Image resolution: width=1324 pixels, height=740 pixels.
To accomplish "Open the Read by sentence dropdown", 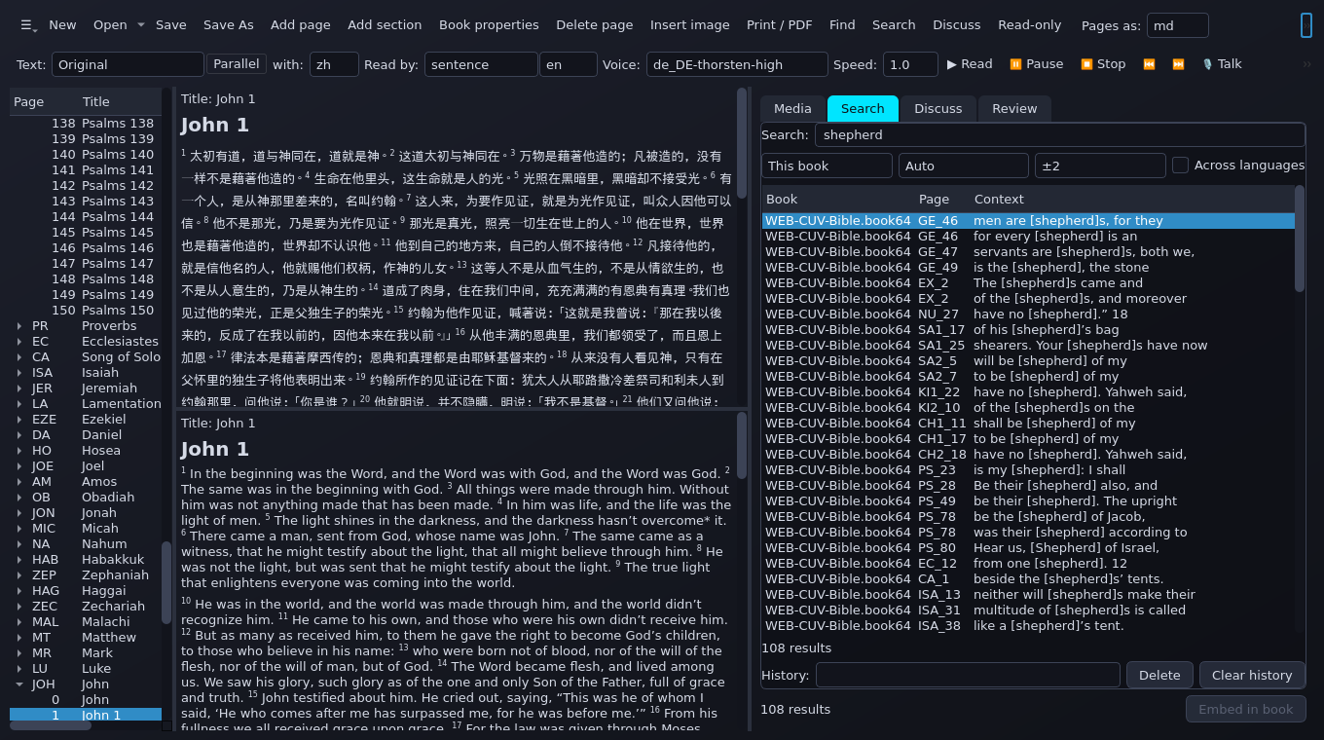I will tap(481, 64).
